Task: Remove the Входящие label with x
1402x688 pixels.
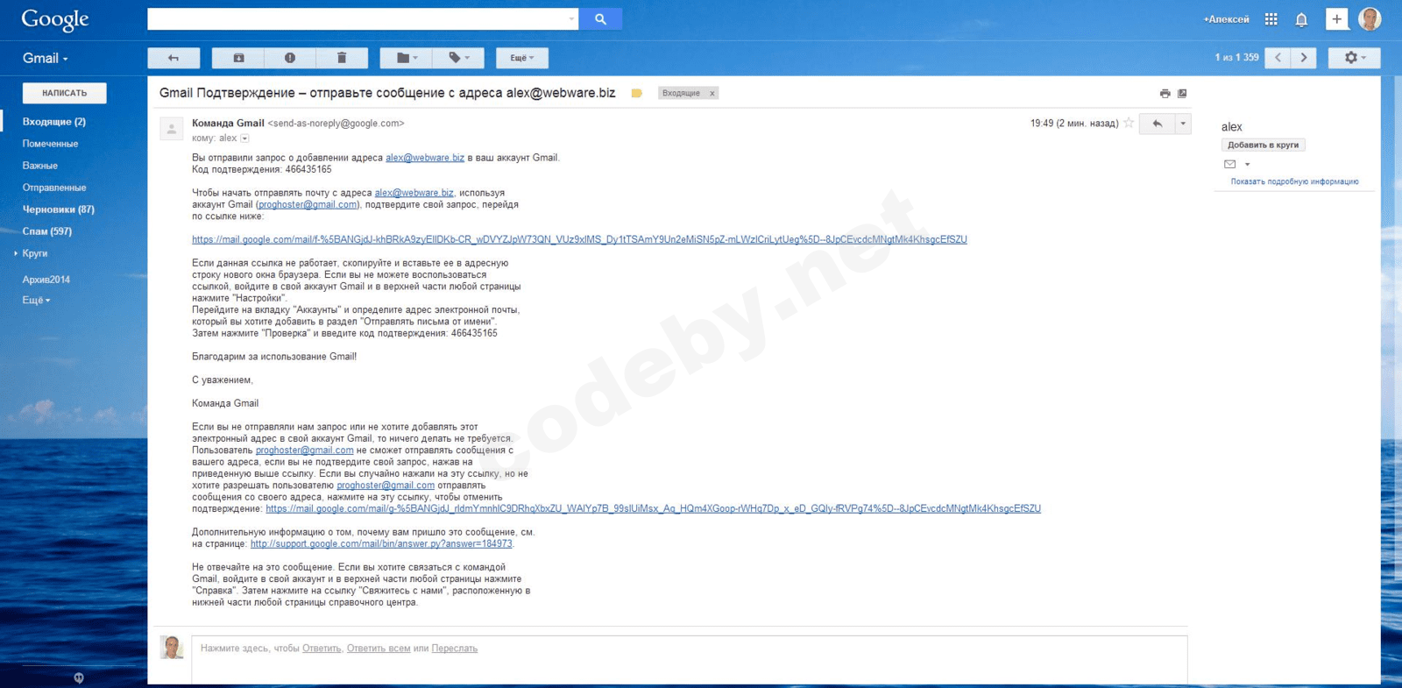Action: click(x=712, y=93)
